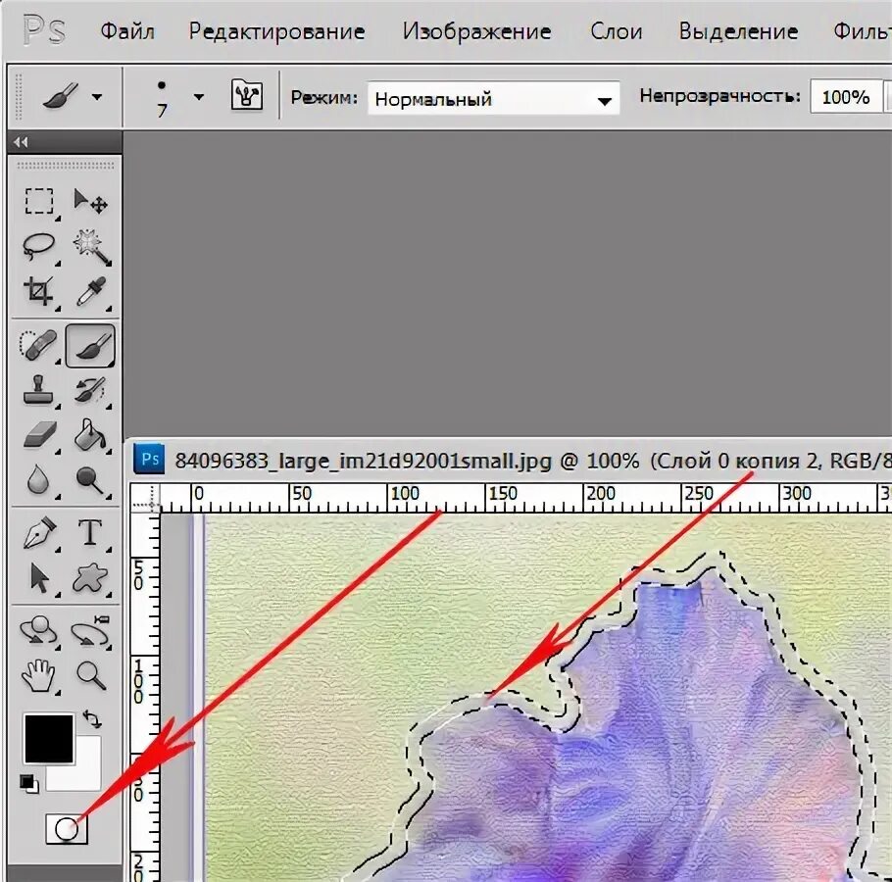Open the Слои menu
Screen dimensions: 892x882
click(617, 31)
